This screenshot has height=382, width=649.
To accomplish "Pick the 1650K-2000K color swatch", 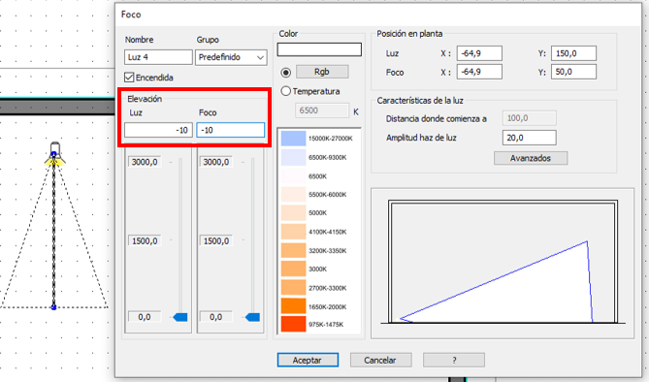I will pyautogui.click(x=294, y=306).
